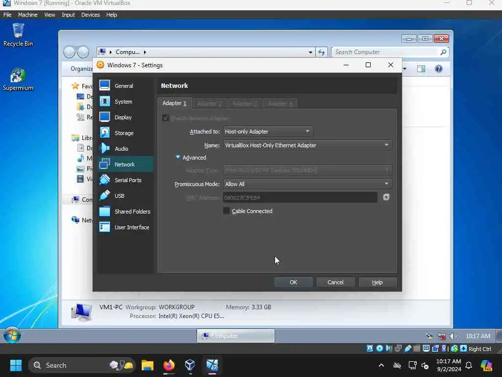Open the Recycle Bin desktop icon
This screenshot has height=377, width=502.
click(18, 35)
